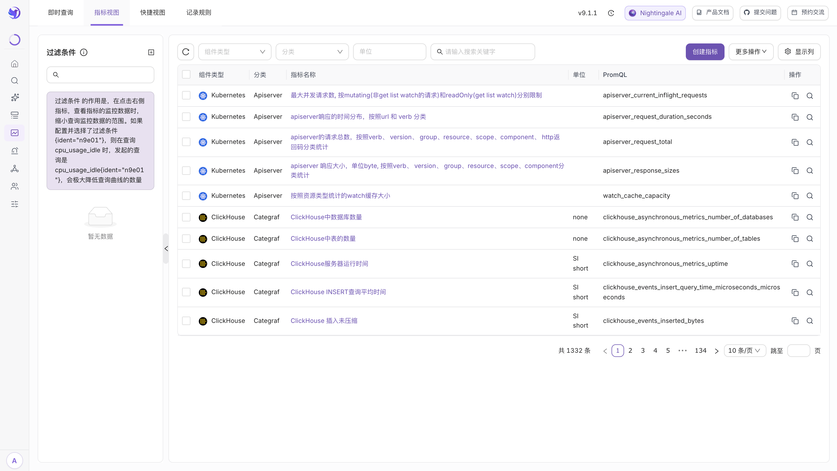This screenshot has width=837, height=471.
Task: Open the 显示列 column settings button
Action: (x=799, y=52)
